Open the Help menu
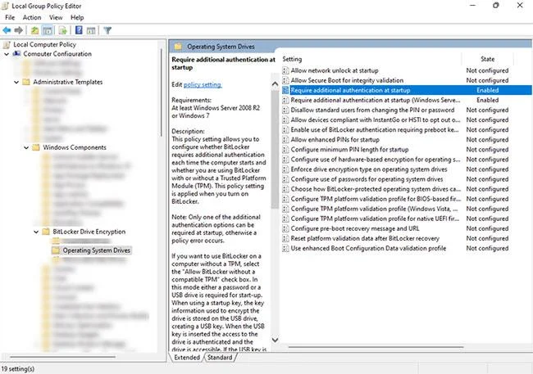Image resolution: width=533 pixels, height=374 pixels. coord(77,17)
